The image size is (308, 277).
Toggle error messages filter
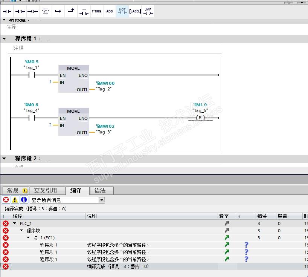coord(6,200)
